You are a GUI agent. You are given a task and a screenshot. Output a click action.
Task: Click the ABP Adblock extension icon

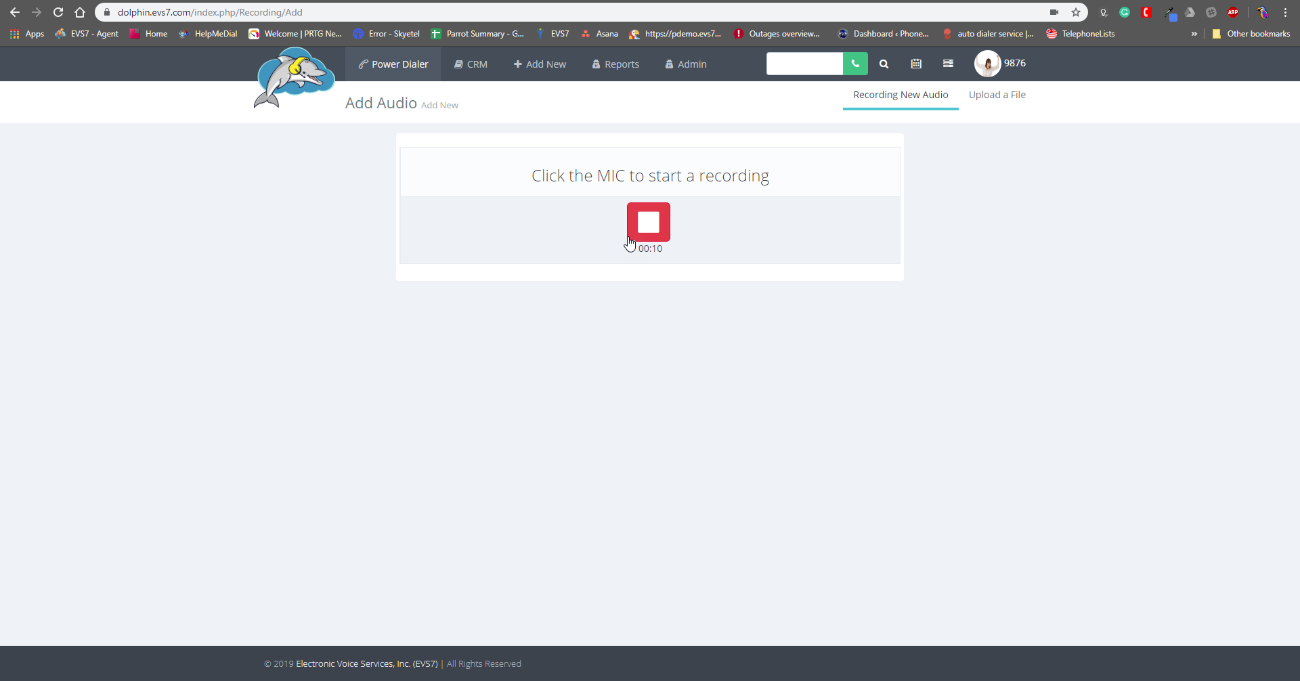1233,12
